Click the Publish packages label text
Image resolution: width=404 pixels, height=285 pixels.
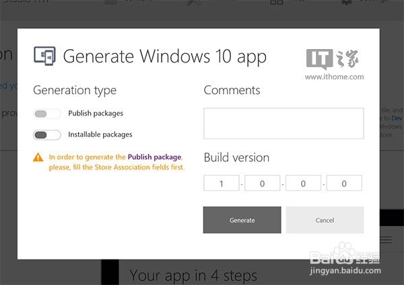click(x=96, y=114)
